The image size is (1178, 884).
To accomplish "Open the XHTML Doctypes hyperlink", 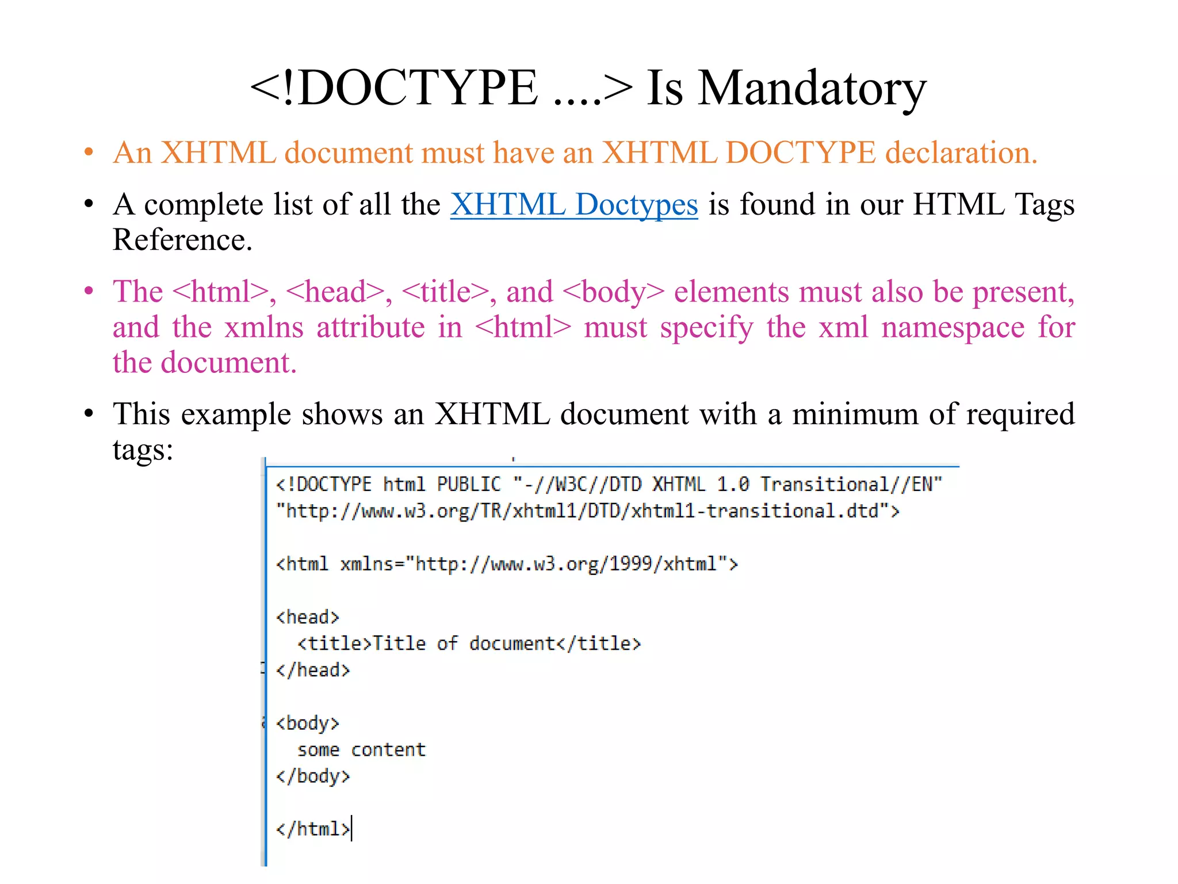I will pyautogui.click(x=573, y=205).
